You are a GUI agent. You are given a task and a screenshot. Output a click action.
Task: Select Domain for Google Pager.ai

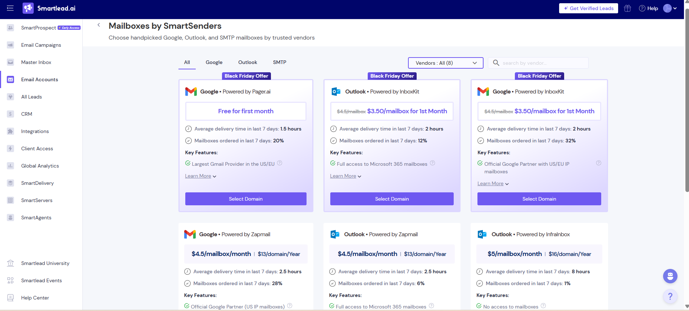(x=246, y=199)
